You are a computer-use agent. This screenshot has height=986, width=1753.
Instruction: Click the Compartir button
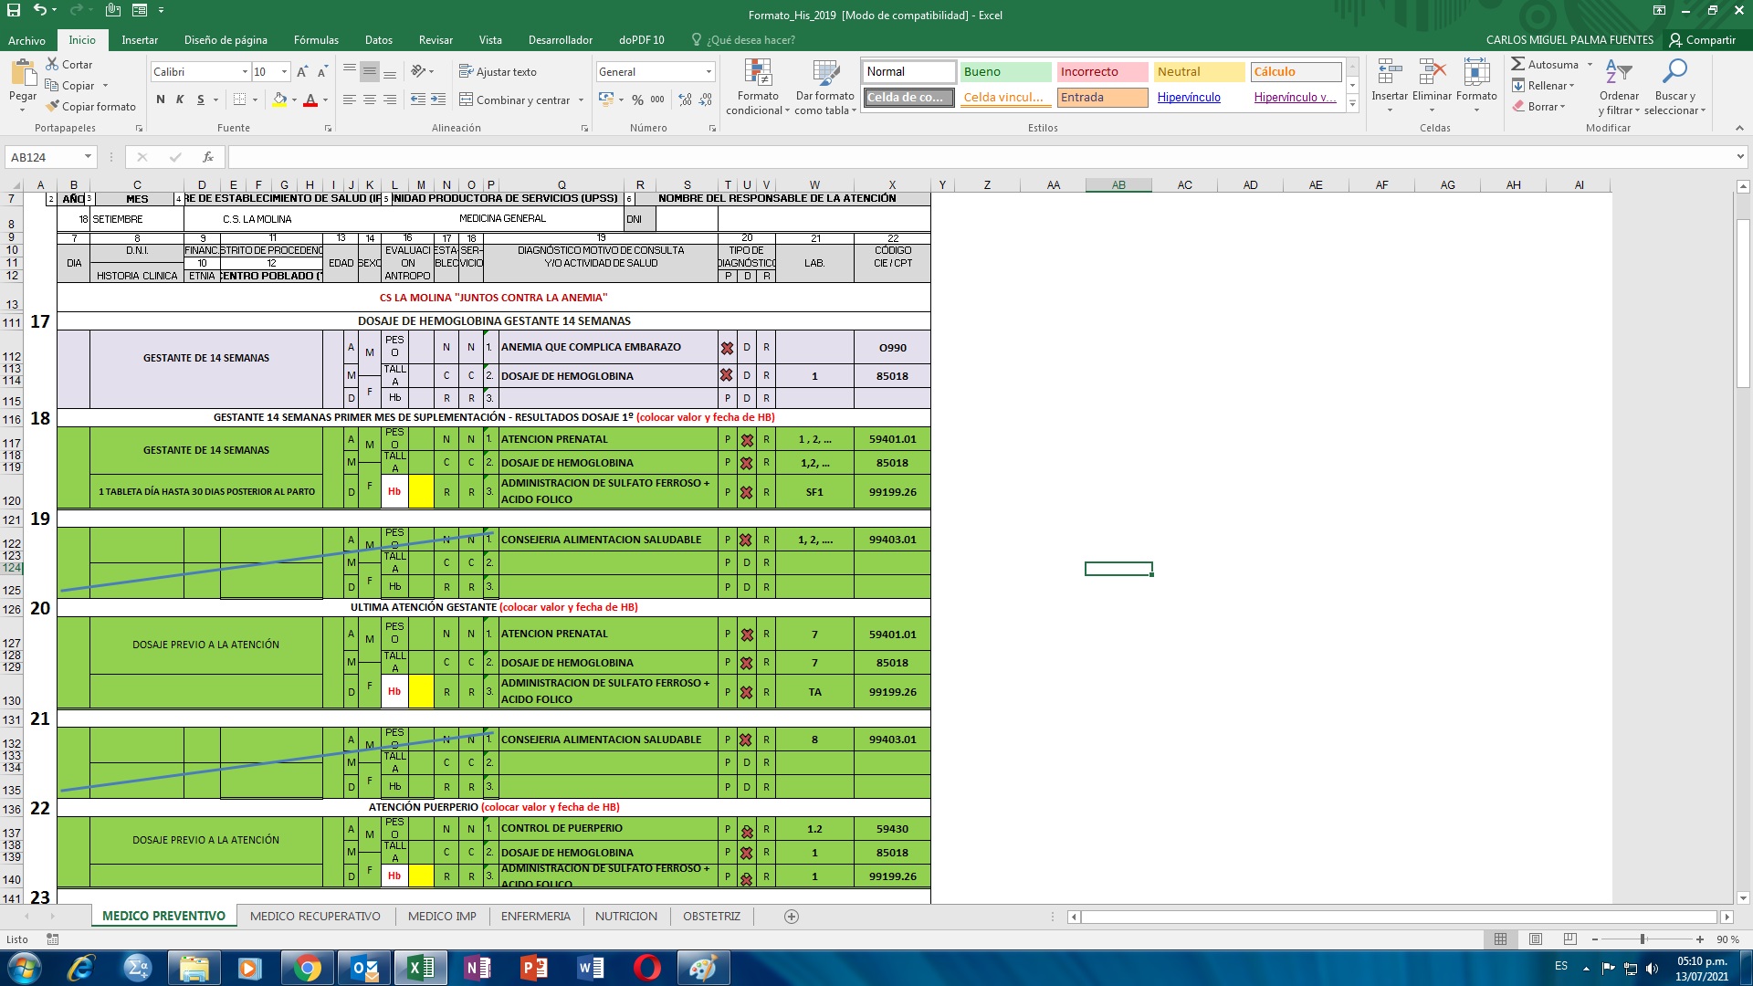point(1702,40)
